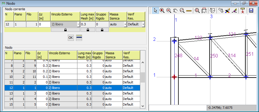Screen dimensions: 259x112
Task: Save using the floppy disk icon
Action: (251, 10)
